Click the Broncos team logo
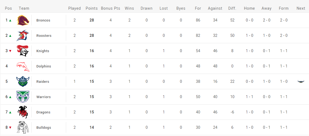The width and height of the screenshot is (309, 136). [23, 20]
